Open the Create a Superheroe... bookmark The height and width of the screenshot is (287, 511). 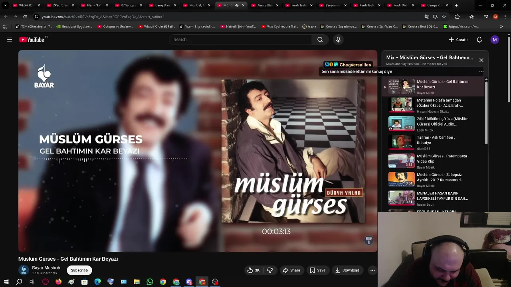(338, 27)
